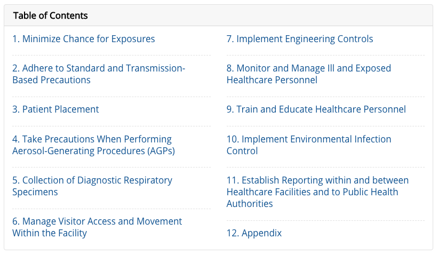438x255 pixels.
Task: Select Manage Visitor Access and Movement link
Action: (x=97, y=221)
